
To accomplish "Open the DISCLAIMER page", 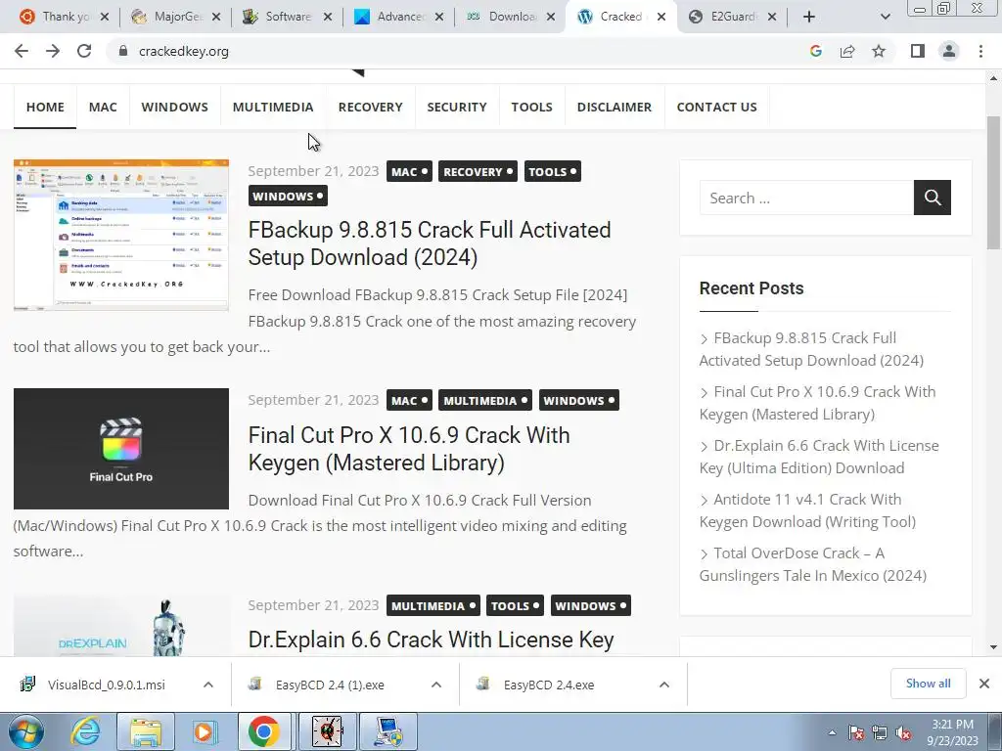I will 615,107.
